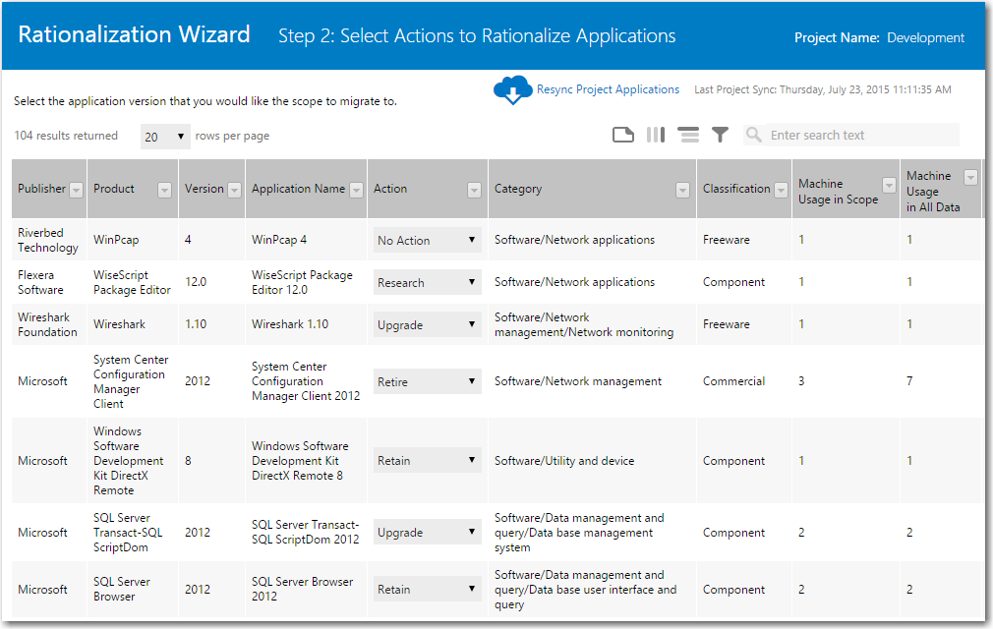Click SQL Server Browser 2012 name
Image resolution: width=993 pixels, height=629 pixels.
302,589
